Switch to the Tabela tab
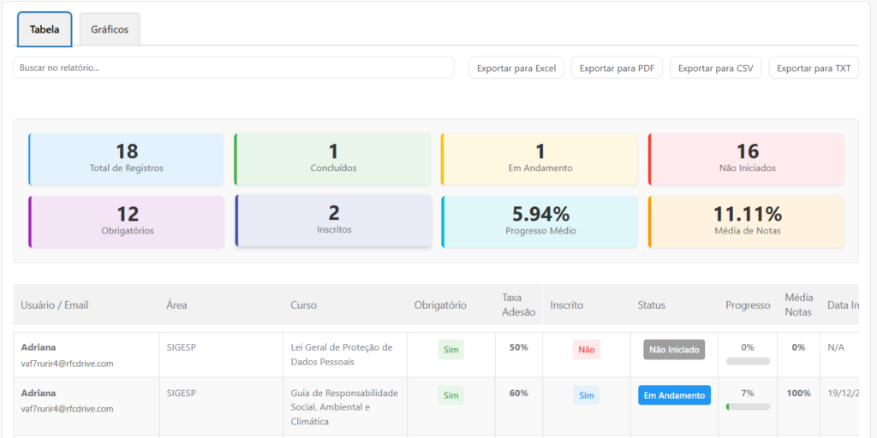 (x=45, y=29)
